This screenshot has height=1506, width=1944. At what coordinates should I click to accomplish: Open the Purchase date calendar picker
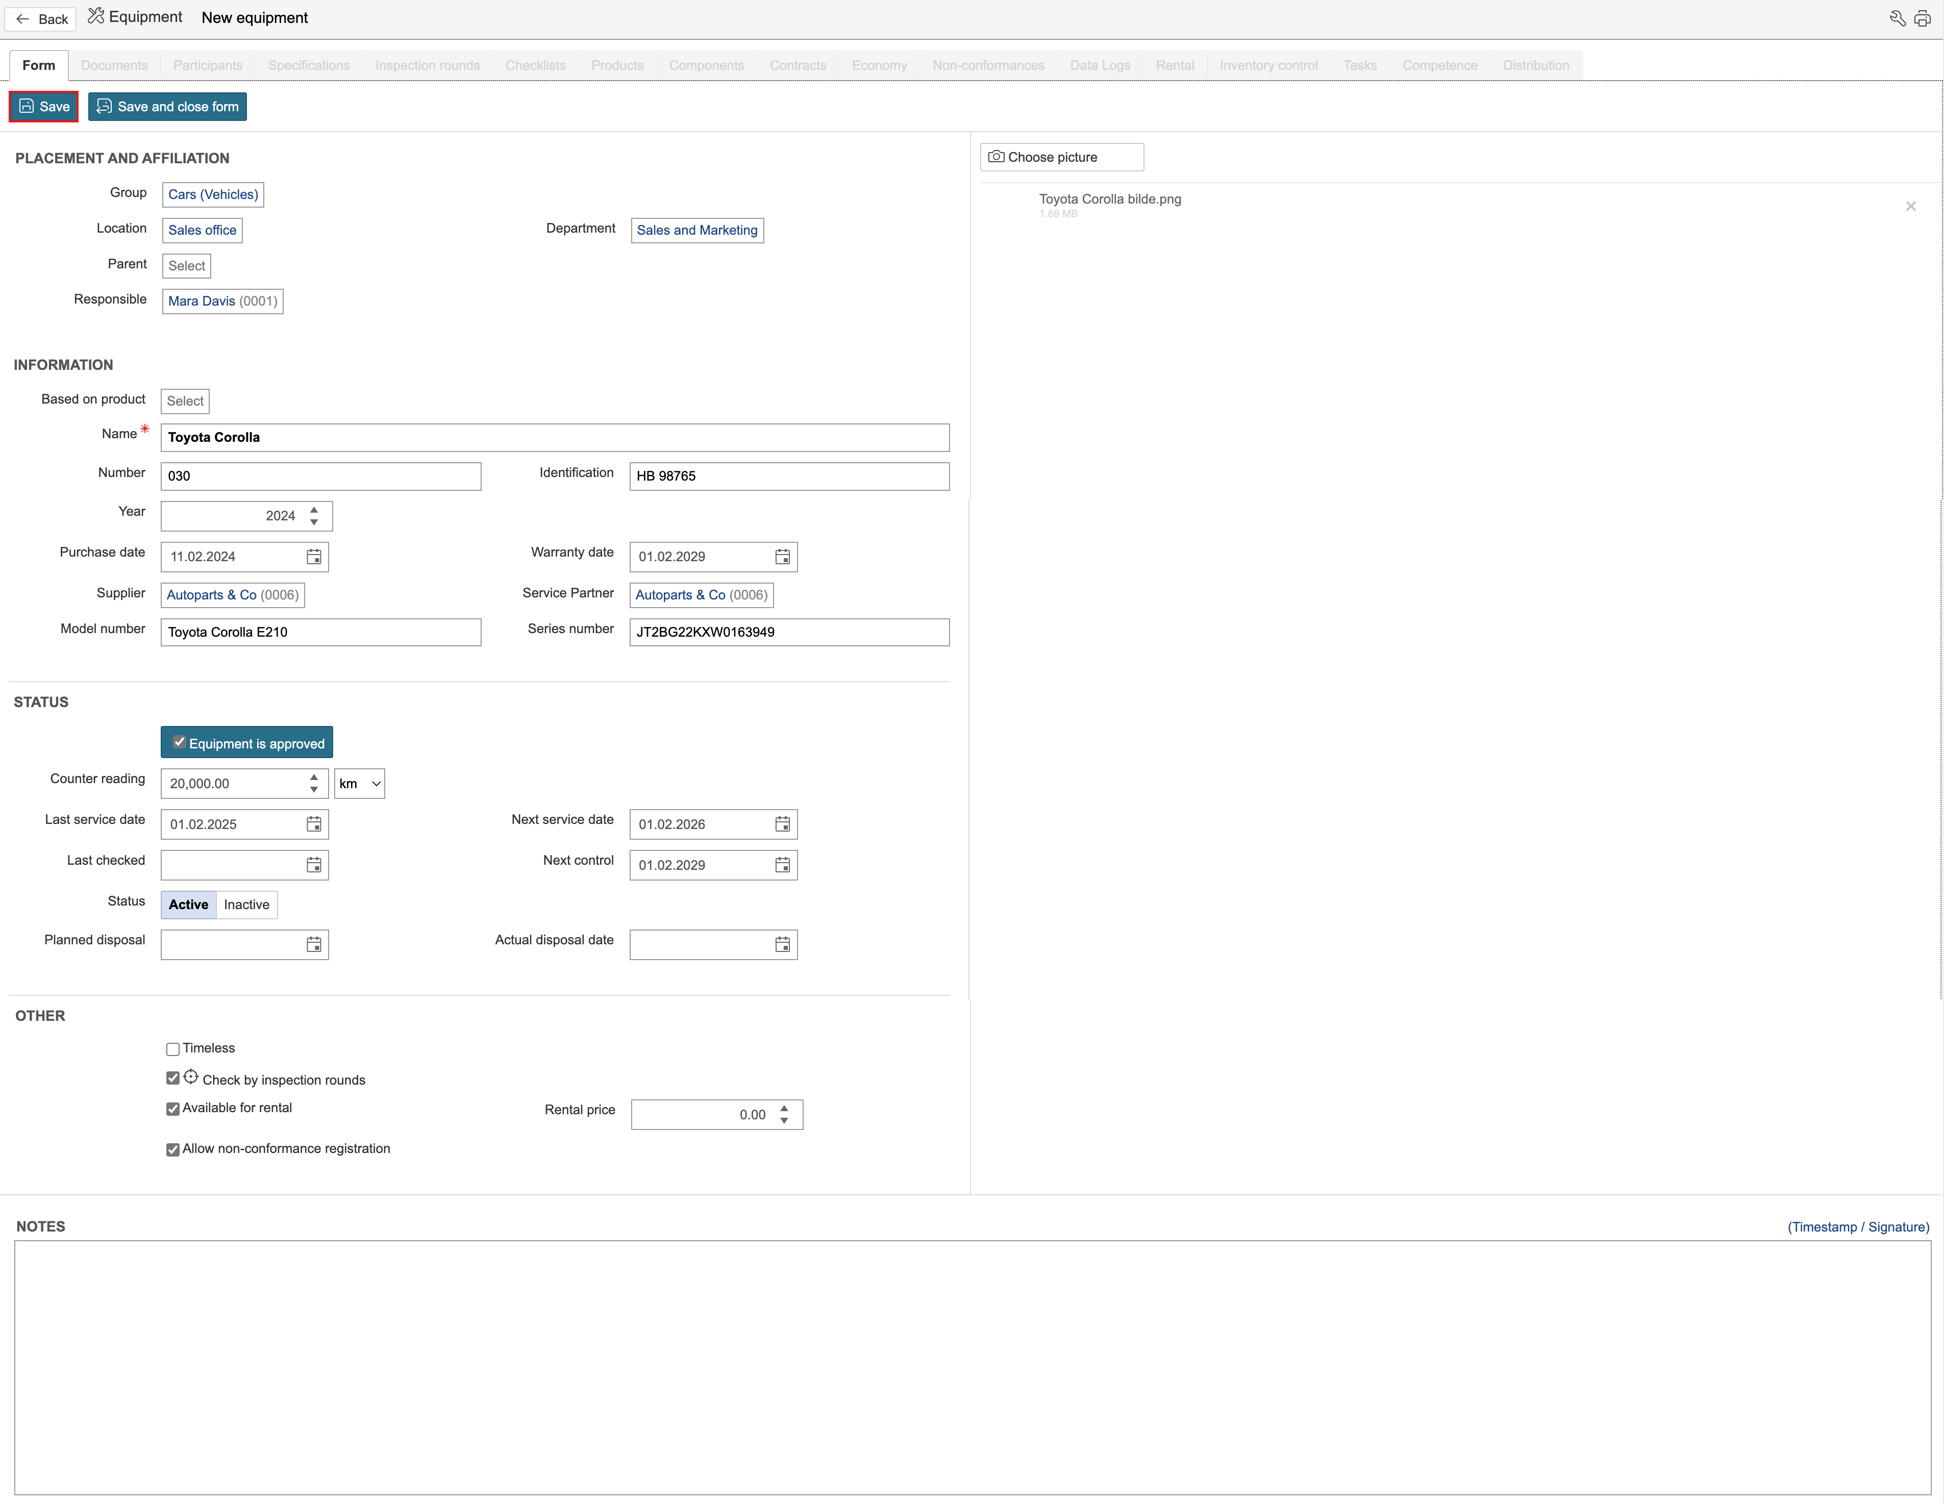313,556
